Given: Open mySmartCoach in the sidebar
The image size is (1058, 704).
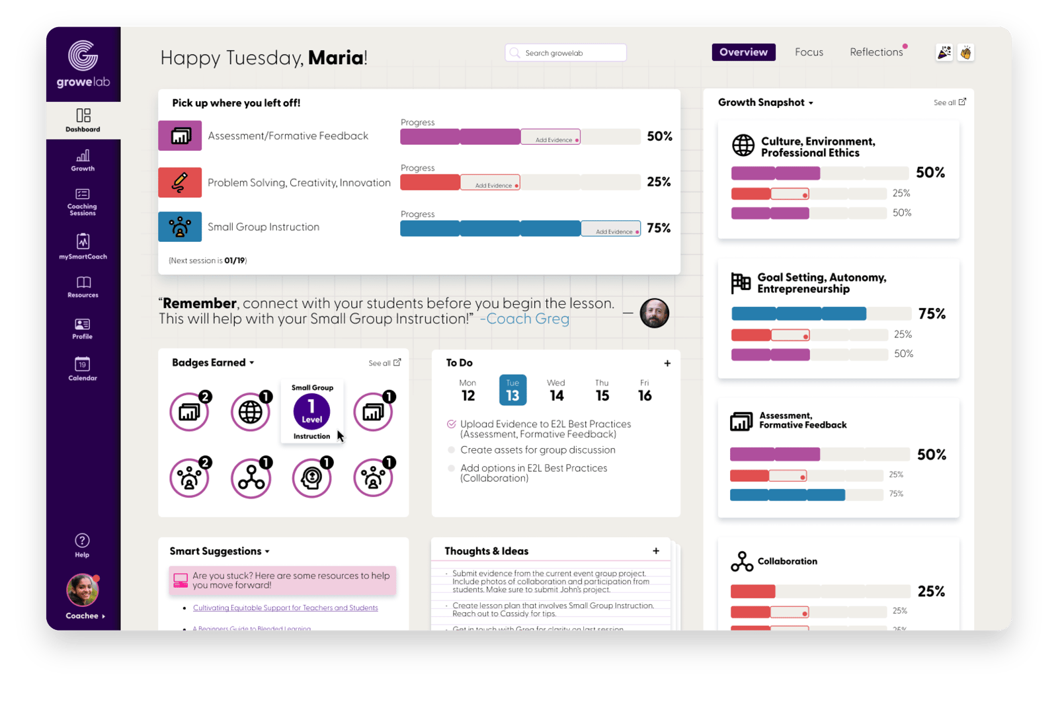Looking at the screenshot, I should (83, 245).
